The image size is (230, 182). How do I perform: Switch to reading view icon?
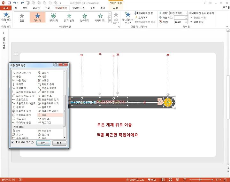[178, 180]
